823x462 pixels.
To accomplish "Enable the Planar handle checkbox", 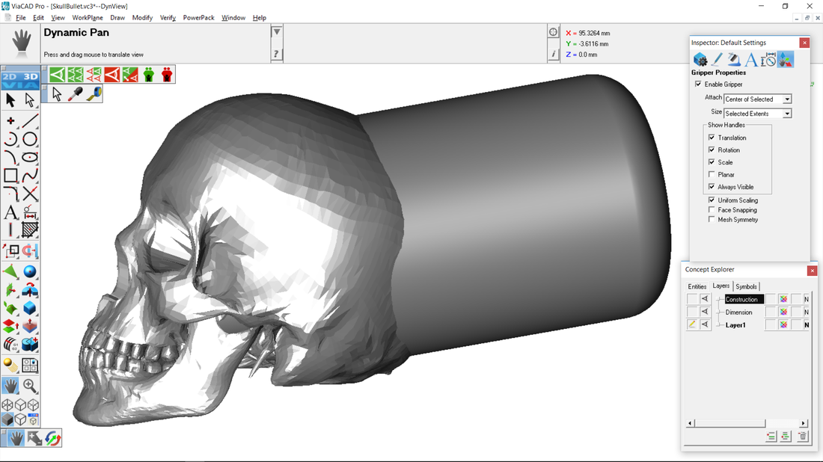I will click(712, 175).
